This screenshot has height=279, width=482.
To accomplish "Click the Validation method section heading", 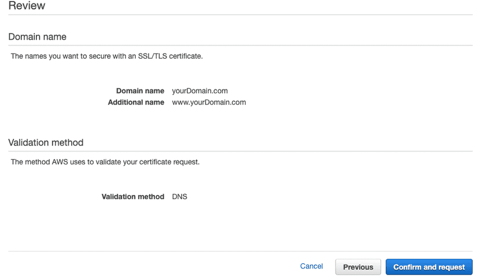I will click(46, 143).
